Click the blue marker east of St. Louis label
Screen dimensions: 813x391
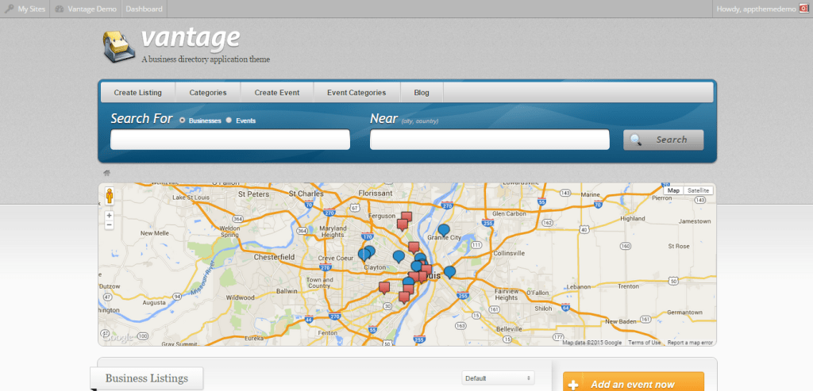click(x=449, y=272)
